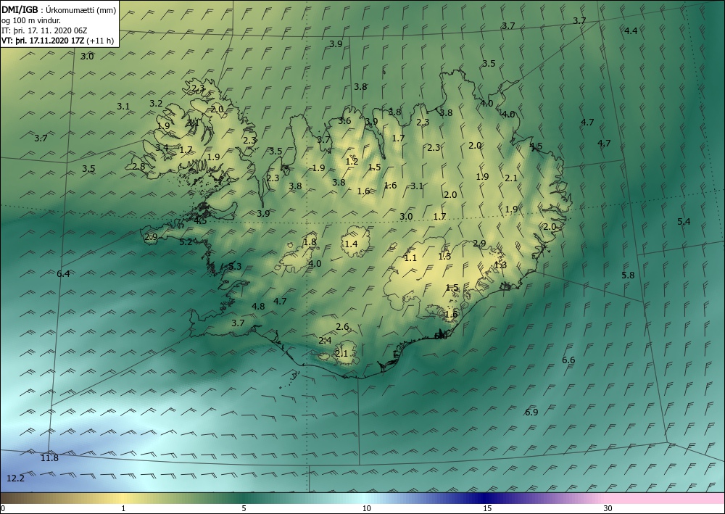The width and height of the screenshot is (725, 514).
Task: Click the 5.2 value on the map
Action: (186, 241)
